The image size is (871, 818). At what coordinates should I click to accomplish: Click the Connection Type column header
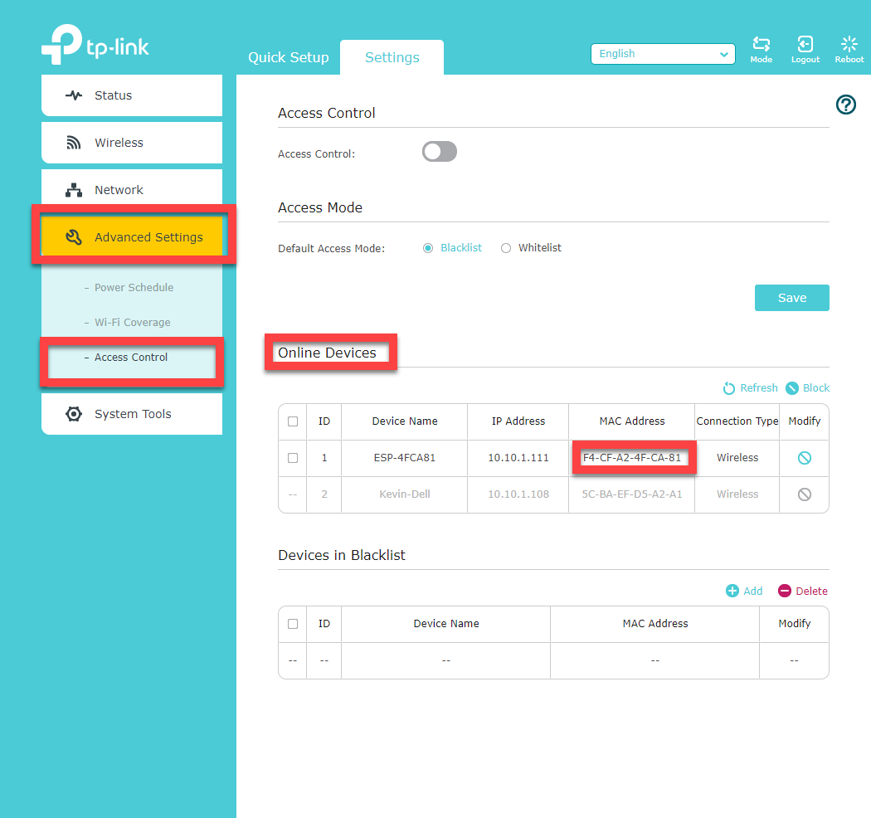coord(737,421)
